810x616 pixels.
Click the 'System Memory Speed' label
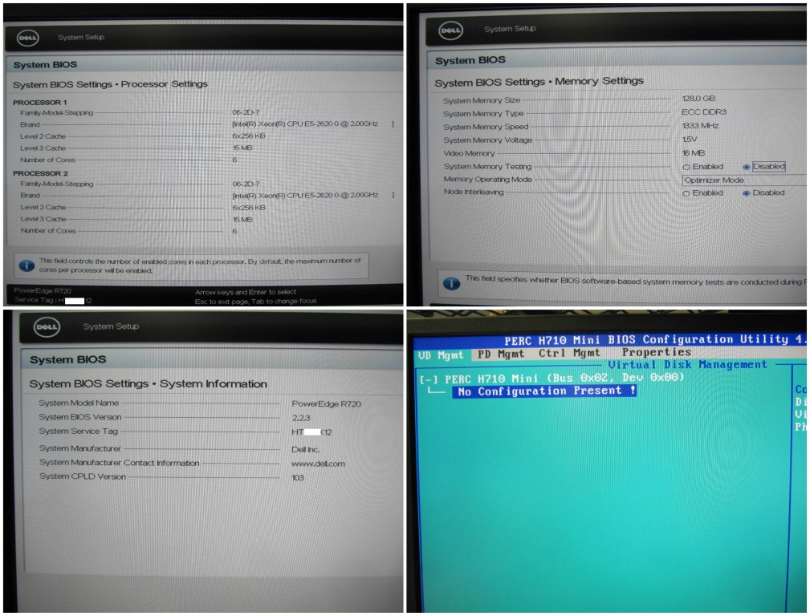click(486, 127)
